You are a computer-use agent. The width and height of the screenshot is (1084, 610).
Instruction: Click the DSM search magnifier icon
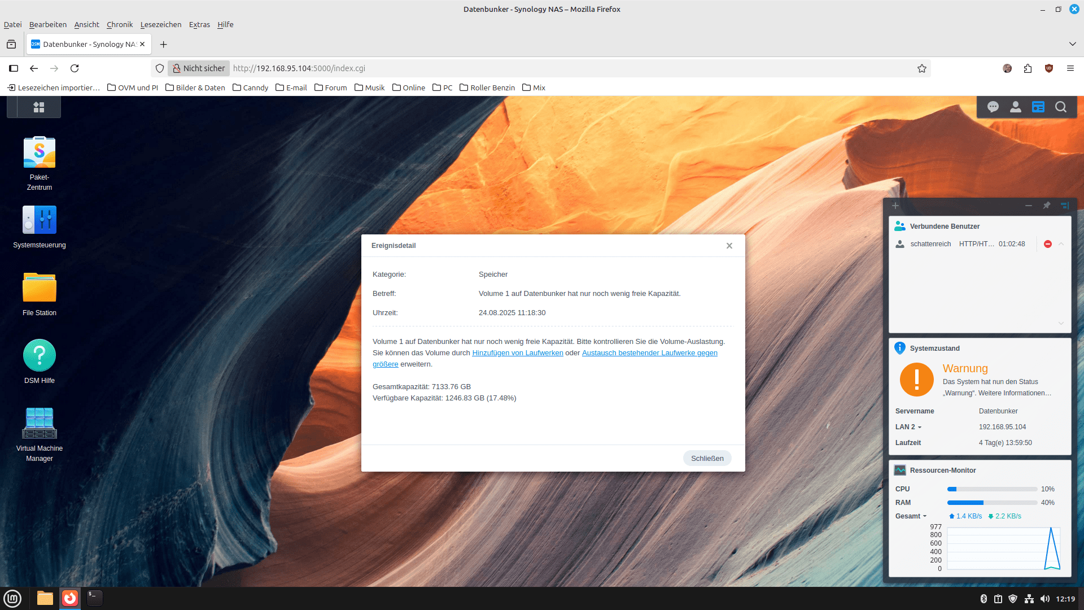tap(1061, 107)
